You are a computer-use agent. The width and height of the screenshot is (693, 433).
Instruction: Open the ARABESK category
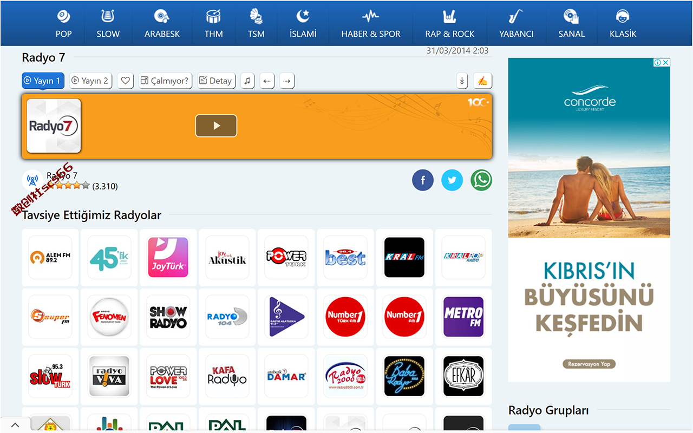162,23
